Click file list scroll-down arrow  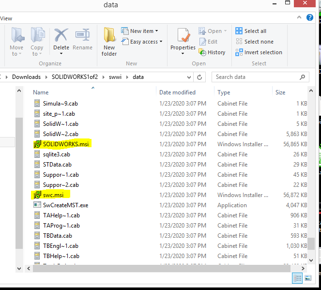point(311,260)
